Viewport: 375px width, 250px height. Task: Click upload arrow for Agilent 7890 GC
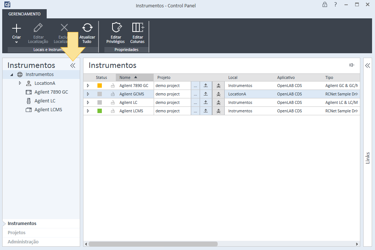206,86
